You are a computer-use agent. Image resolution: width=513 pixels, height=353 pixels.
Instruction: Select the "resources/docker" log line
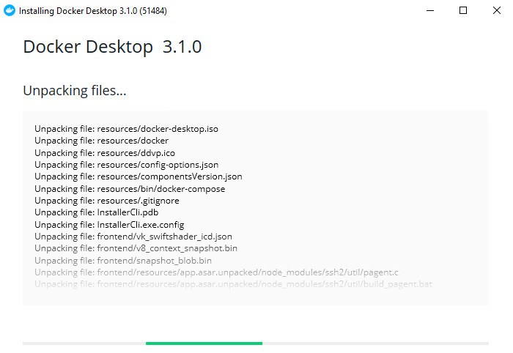(x=101, y=141)
